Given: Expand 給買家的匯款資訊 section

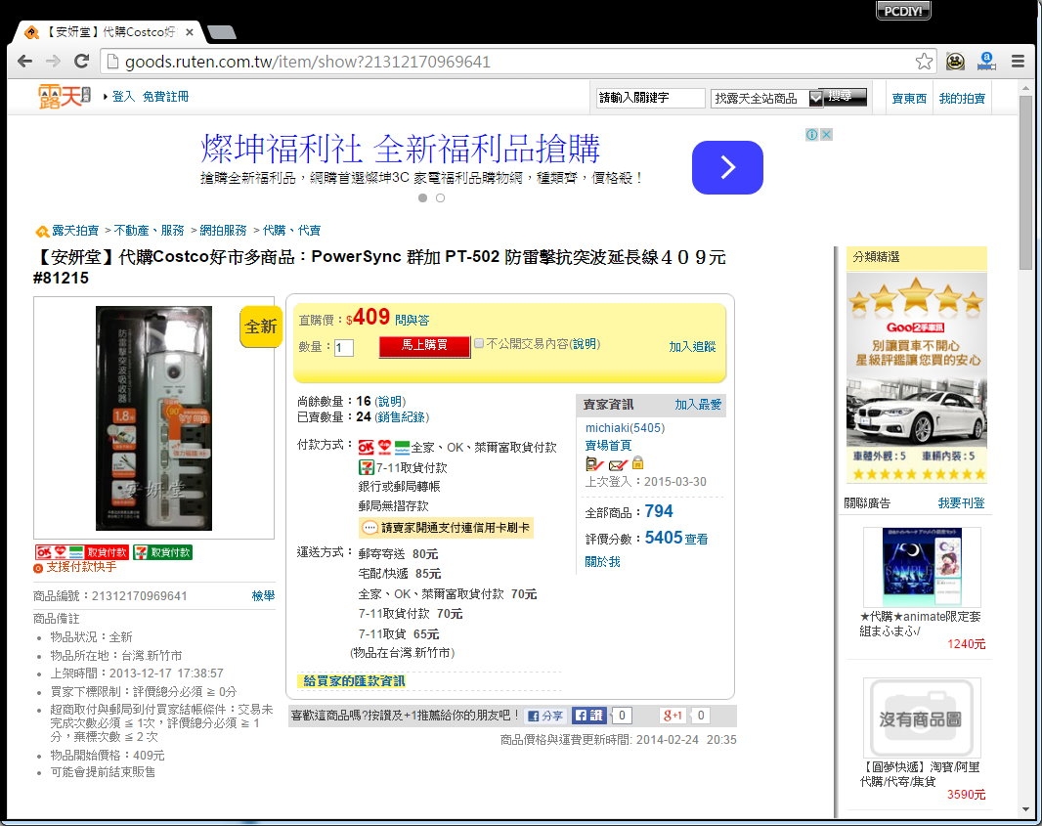Looking at the screenshot, I should point(354,681).
